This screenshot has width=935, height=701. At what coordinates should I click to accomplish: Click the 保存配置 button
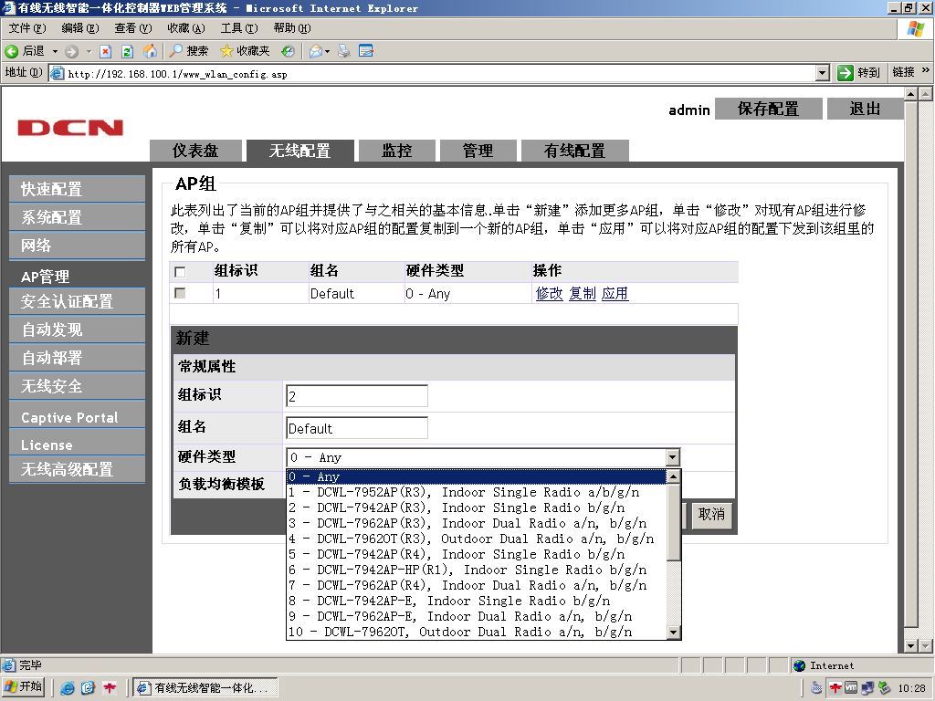pos(768,110)
